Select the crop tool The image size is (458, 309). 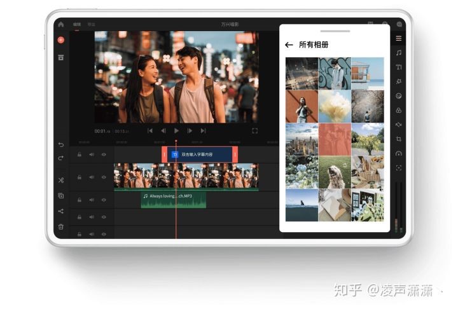[399, 139]
